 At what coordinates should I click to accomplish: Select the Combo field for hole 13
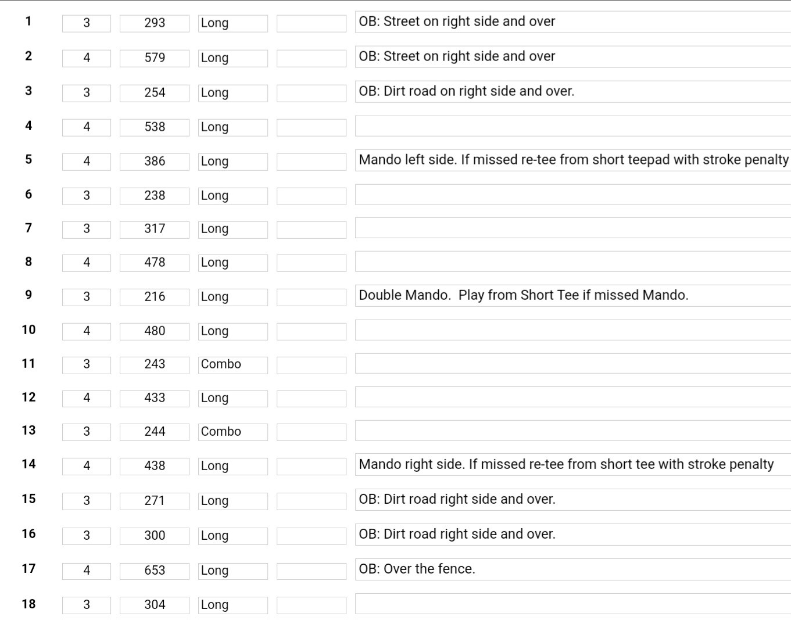tap(232, 432)
